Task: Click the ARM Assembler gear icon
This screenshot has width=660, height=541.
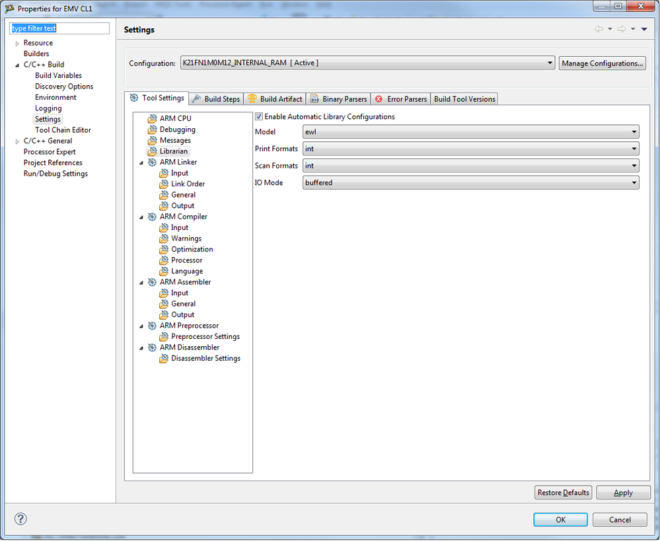Action: 153,283
